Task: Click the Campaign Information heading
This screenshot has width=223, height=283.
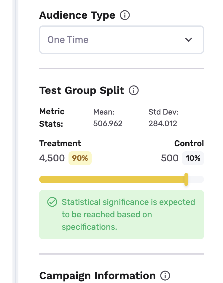Action: point(97,276)
